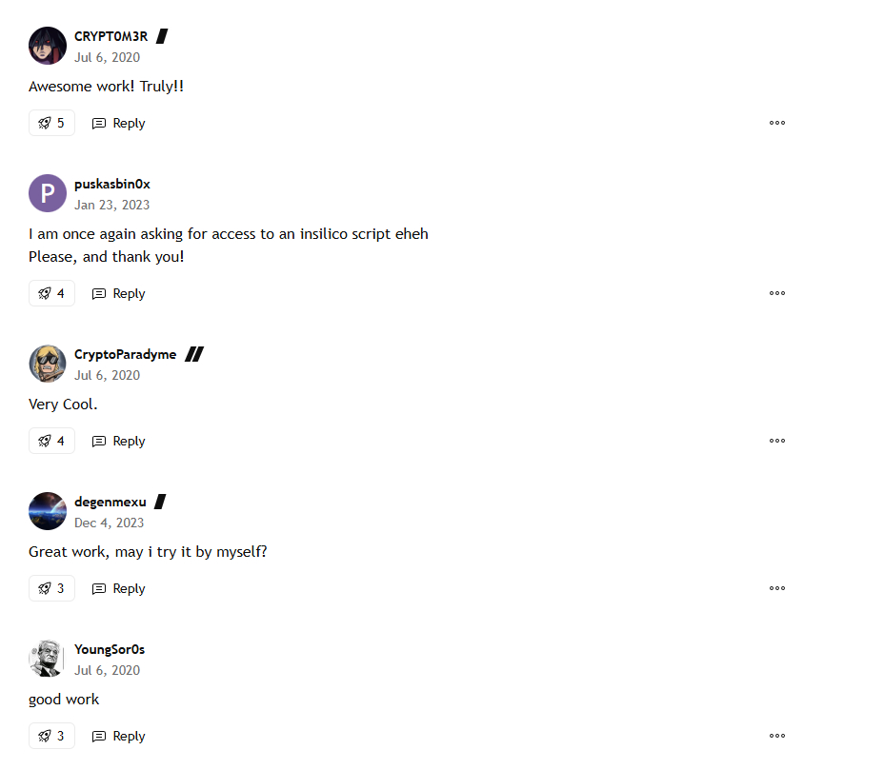Visit YoungSor0s's profile from username
This screenshot has height=770, width=884.
tap(110, 649)
